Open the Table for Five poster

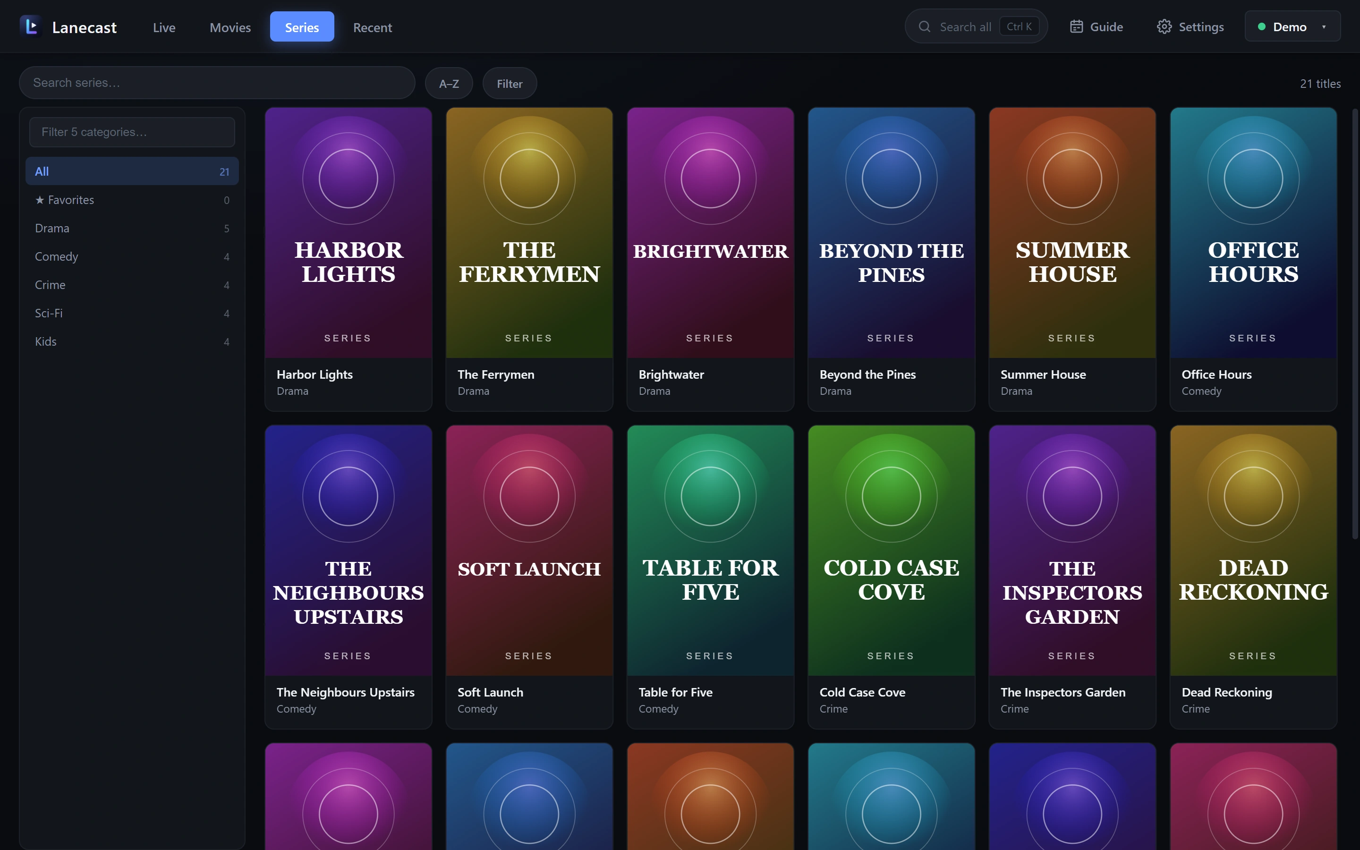[710, 550]
